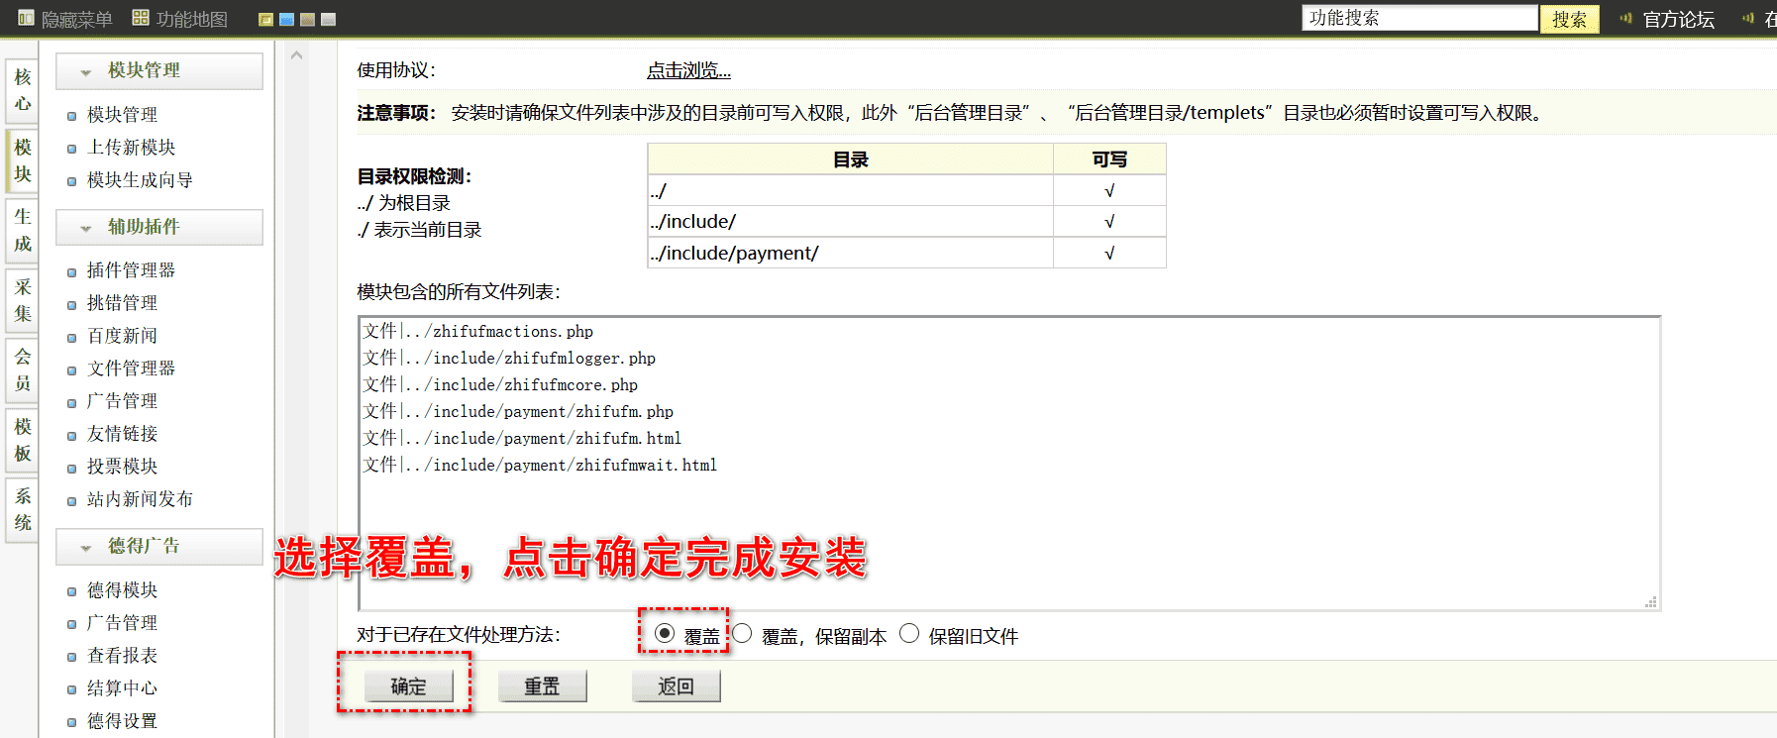This screenshot has width=1777, height=738.
Task: Focus the 功能搜索 search input field
Action: 1418,18
